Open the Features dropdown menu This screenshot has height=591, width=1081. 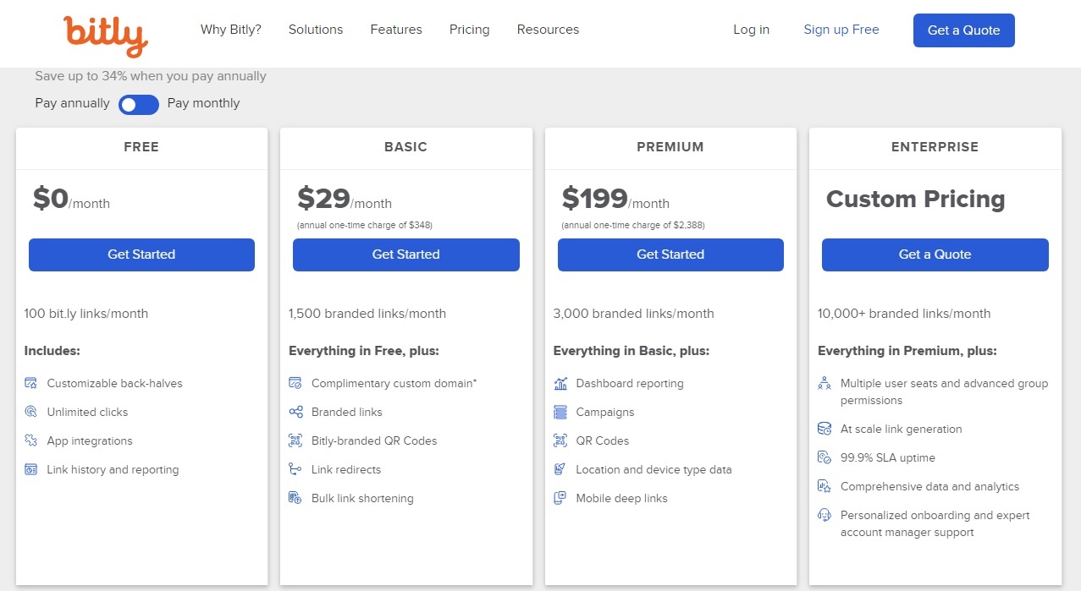[x=395, y=30]
